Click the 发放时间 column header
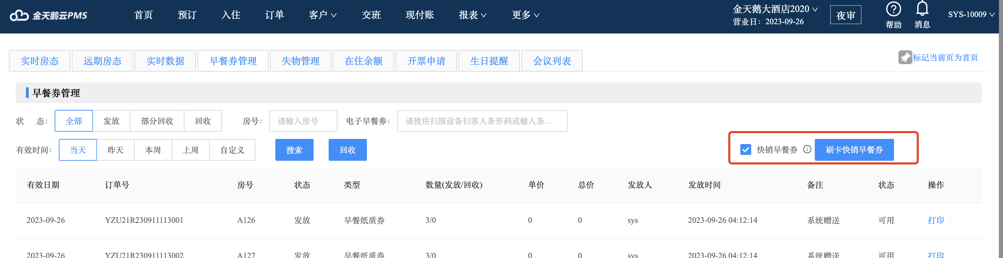Viewport: 1003px width, 258px height. 704,185
